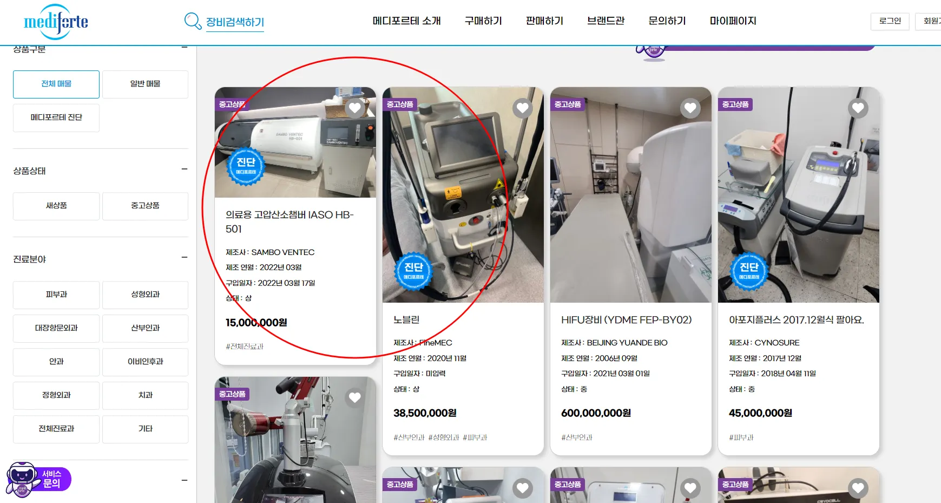Viewport: 941px width, 503px height.
Task: Click the 진단 badge on the IASO HB-501 card
Action: (246, 166)
